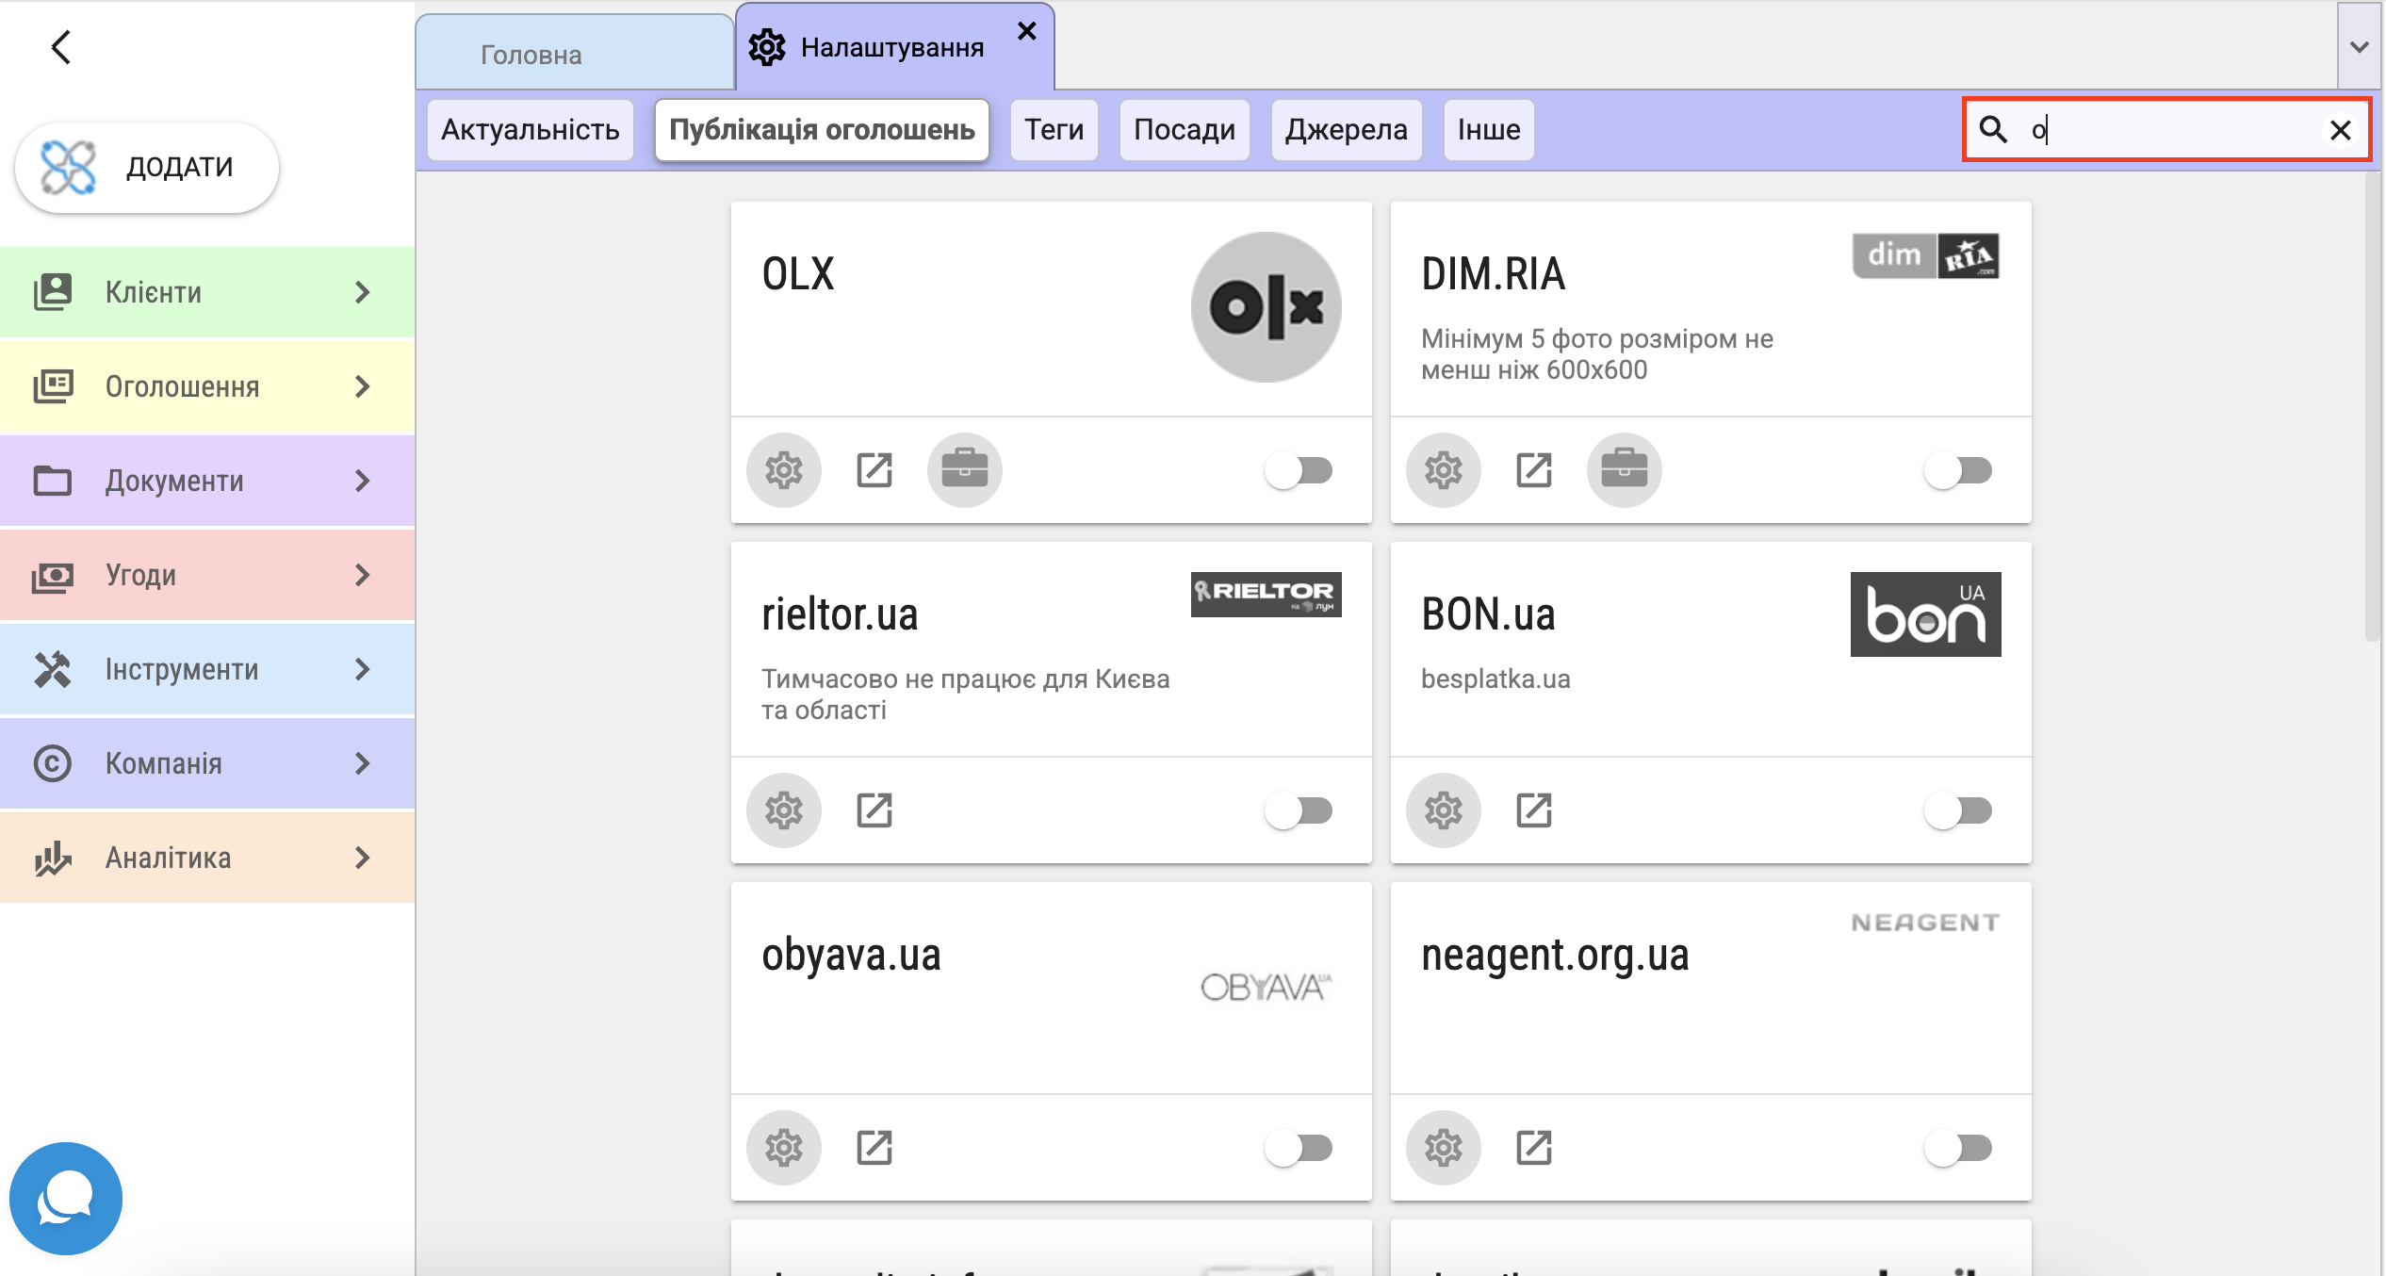
Task: Open BON.ua external link icon
Action: coord(1533,810)
